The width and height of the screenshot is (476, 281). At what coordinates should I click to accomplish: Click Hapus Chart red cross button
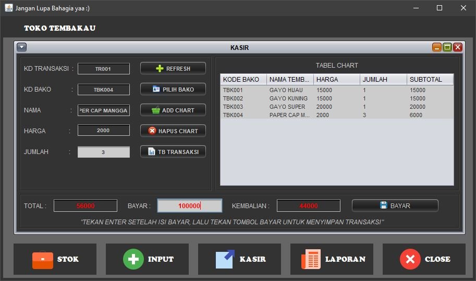point(173,131)
